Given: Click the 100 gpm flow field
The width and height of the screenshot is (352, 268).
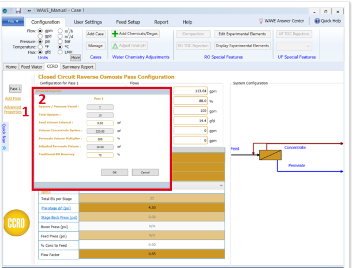Looking at the screenshot, I should click(x=190, y=111).
